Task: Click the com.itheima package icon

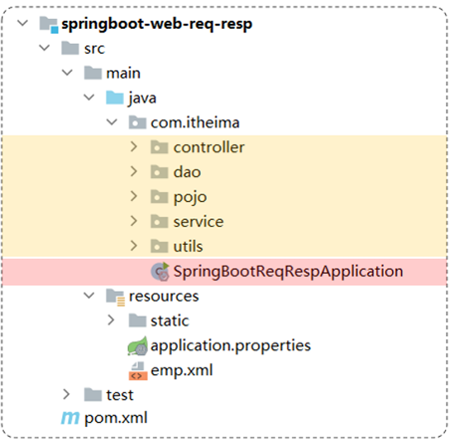Action: pos(137,122)
